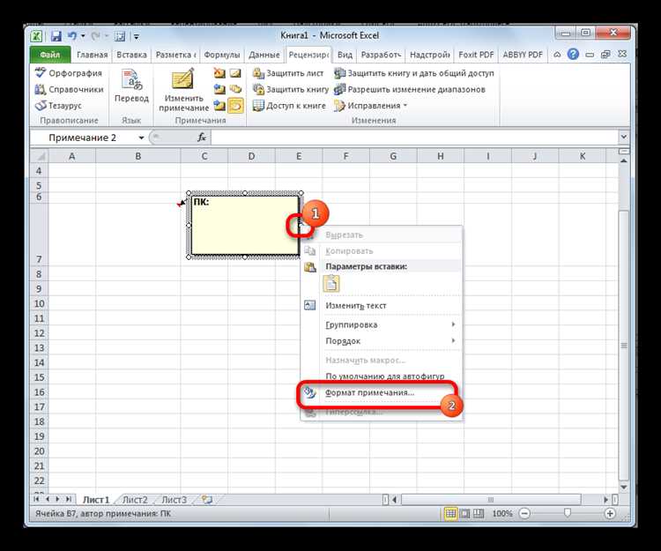661x551 pixels.
Task: Open the Undo history dropdown arrow
Action: 83,36
